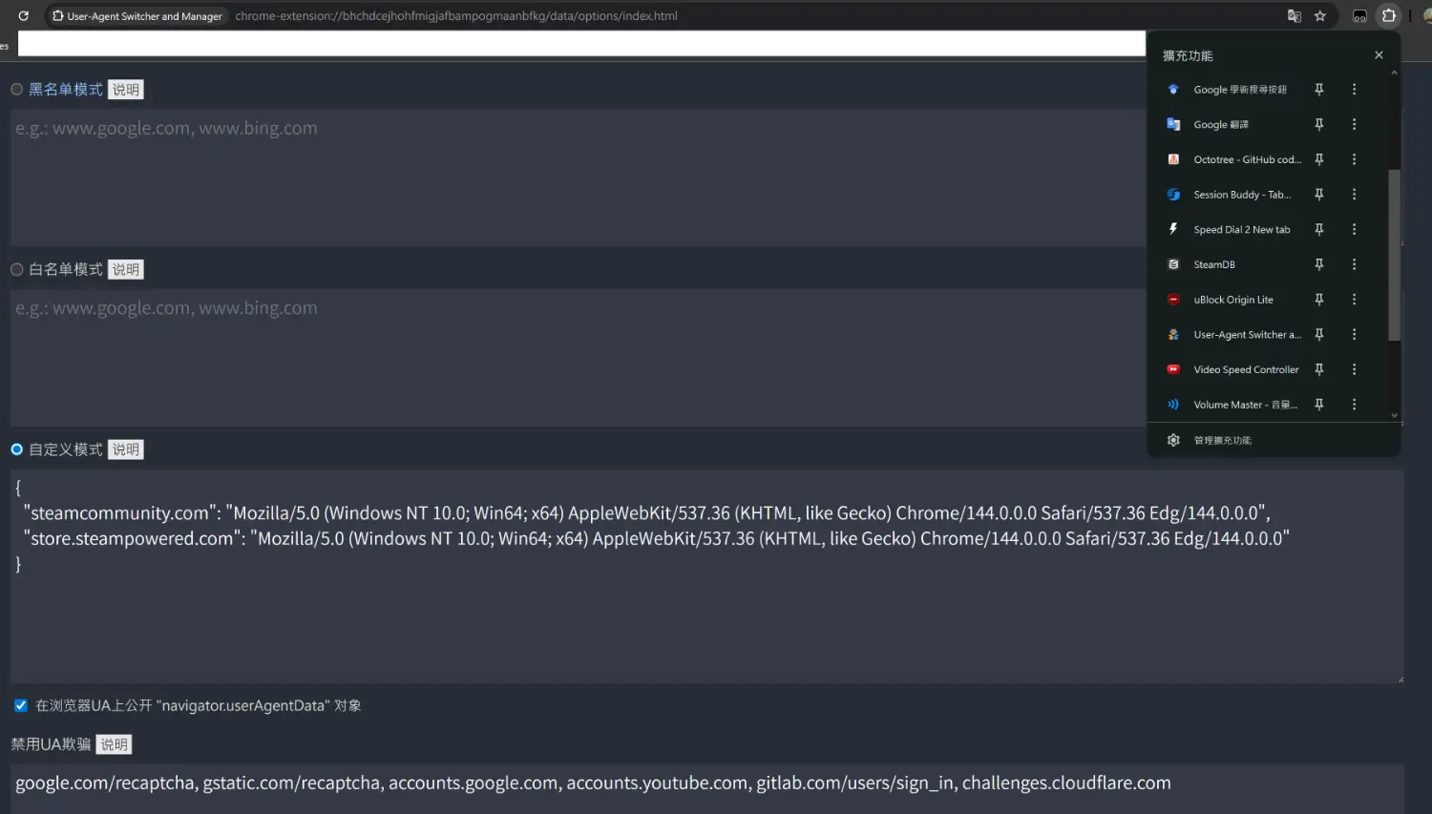The image size is (1432, 814).
Task: Click the extensions list scrollbar thumb
Action: click(x=1394, y=253)
